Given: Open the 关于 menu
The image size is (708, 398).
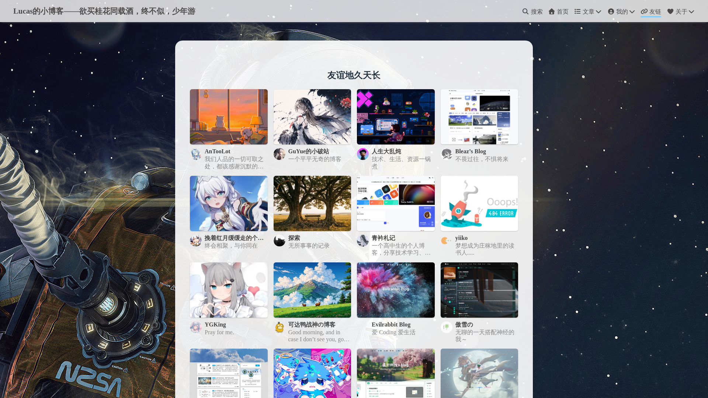Looking at the screenshot, I should point(681,11).
